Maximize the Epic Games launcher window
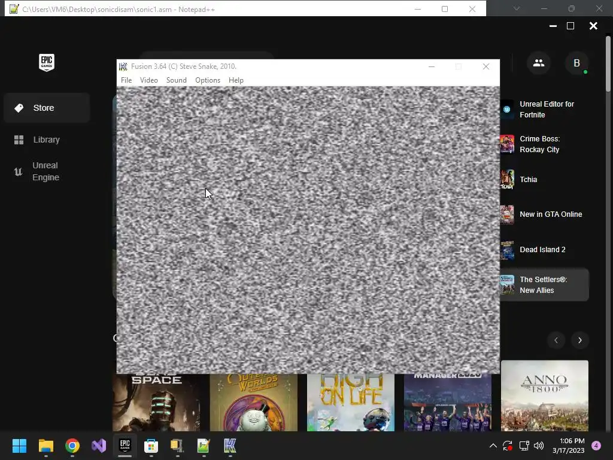This screenshot has height=460, width=613. point(570,26)
